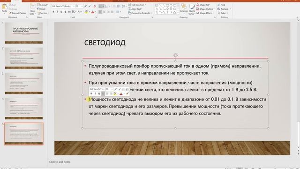Align text left in the ribbon

[100, 12]
